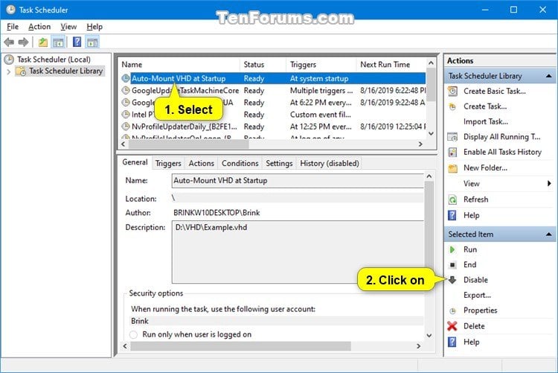Click 'Custom event fil...' trigger cell

(320, 115)
